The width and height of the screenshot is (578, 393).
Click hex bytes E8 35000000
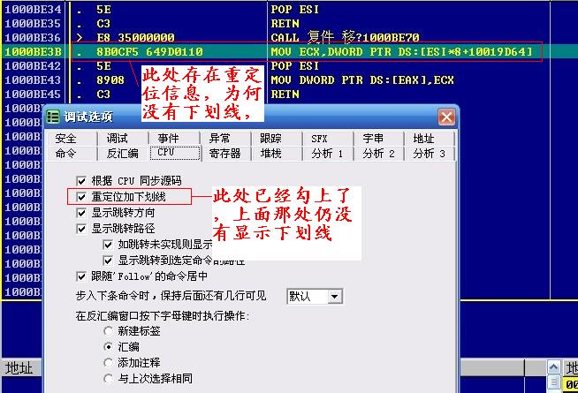pos(135,38)
